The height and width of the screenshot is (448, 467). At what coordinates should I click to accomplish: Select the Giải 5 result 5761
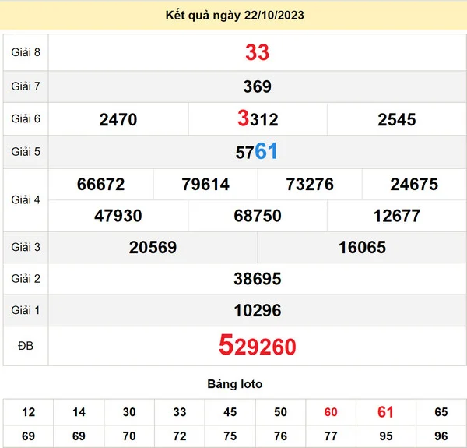[257, 152]
